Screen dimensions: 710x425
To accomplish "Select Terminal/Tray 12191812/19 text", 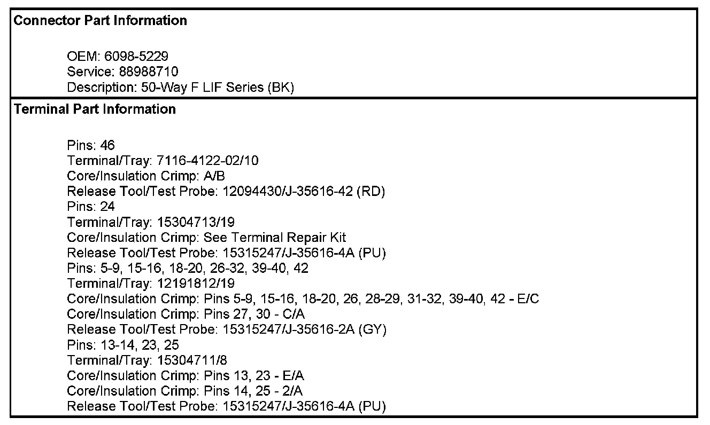I will [151, 283].
